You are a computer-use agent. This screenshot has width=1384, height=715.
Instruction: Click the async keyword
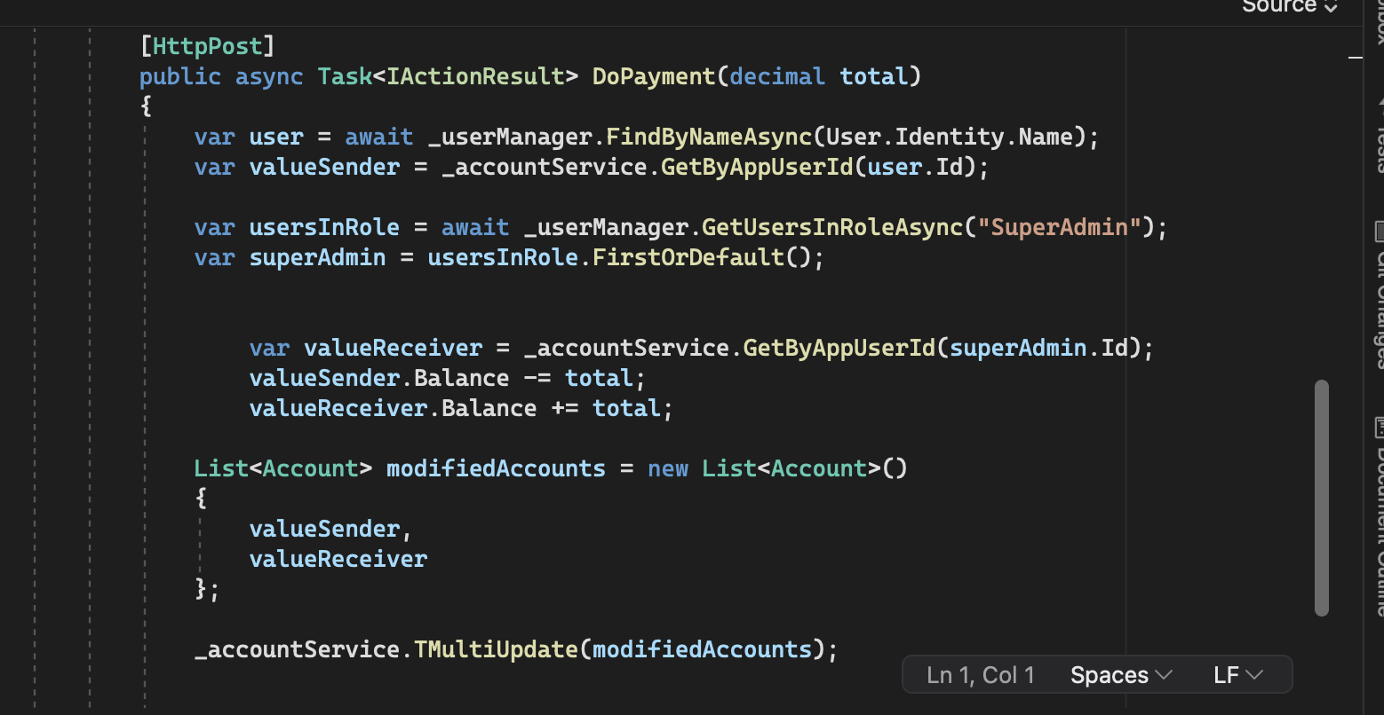[269, 76]
